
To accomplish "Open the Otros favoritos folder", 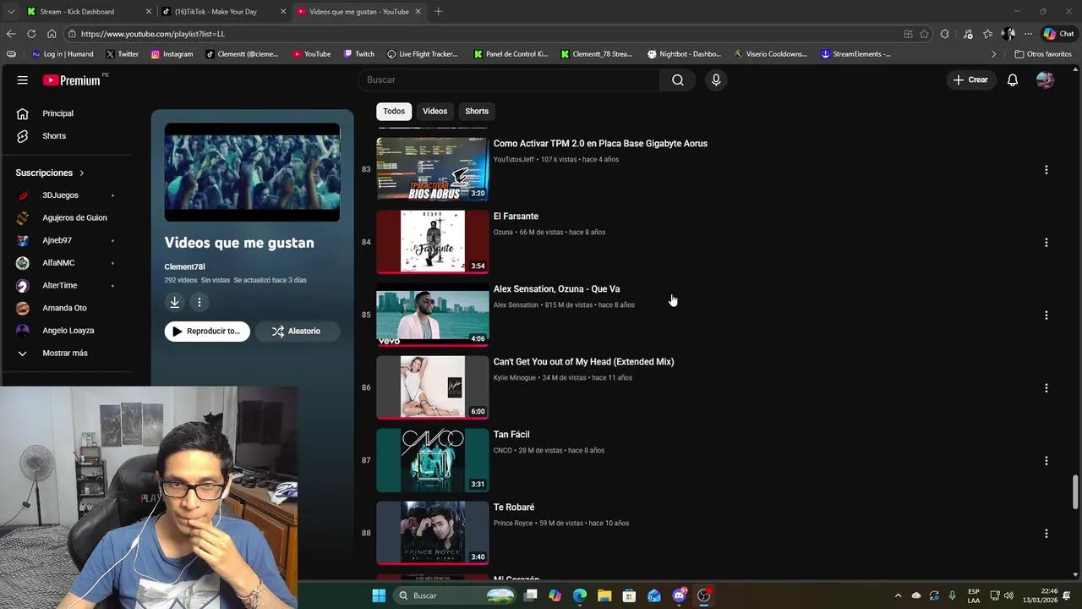I will (x=1043, y=54).
